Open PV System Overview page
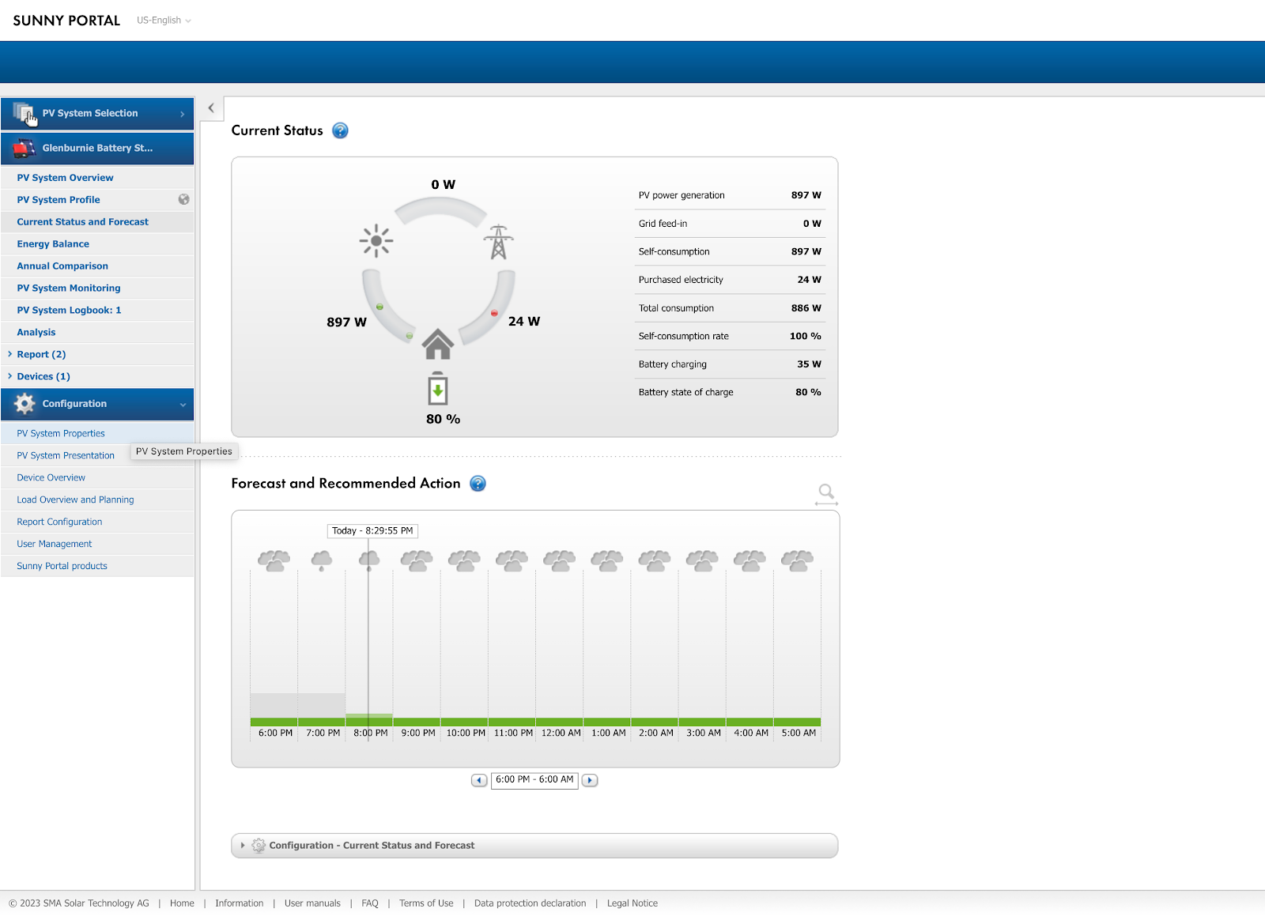Image resolution: width=1265 pixels, height=920 pixels. [65, 178]
